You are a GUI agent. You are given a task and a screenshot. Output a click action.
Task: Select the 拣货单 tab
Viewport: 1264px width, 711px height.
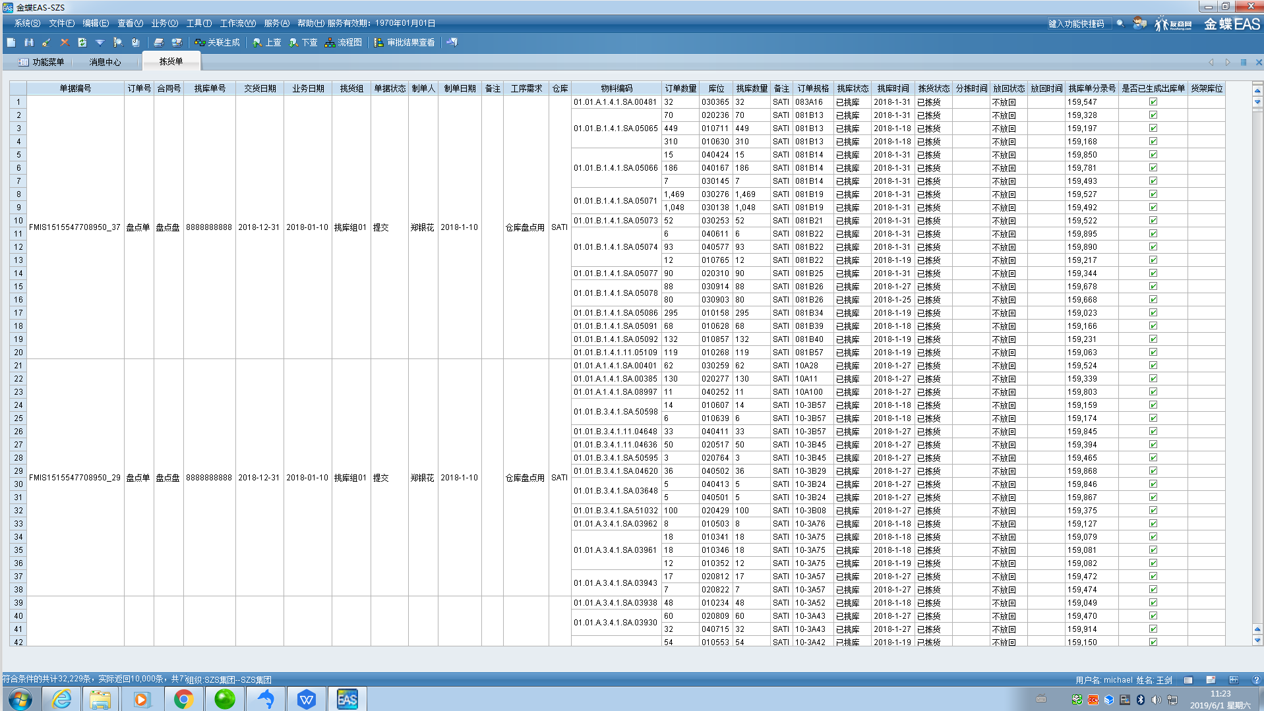171,61
